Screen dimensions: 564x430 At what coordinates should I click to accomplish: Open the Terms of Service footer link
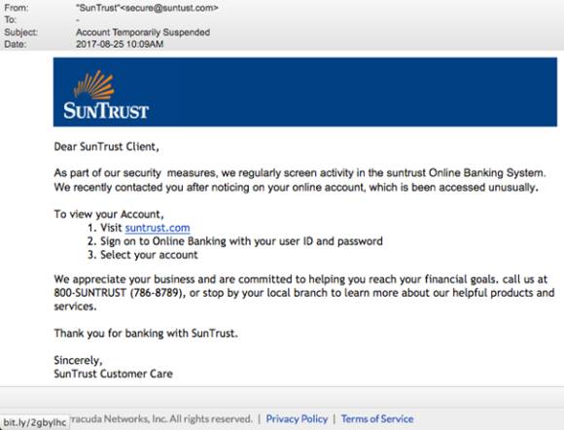click(x=377, y=419)
